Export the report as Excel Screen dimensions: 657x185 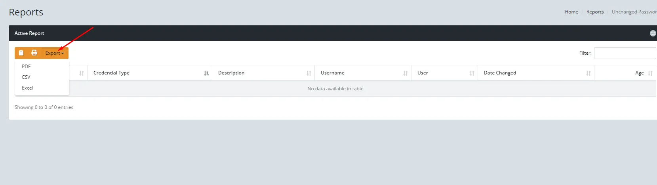point(27,88)
